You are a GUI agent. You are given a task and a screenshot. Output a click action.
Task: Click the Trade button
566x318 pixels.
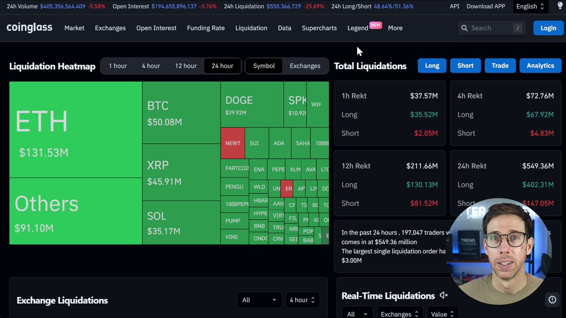point(500,66)
